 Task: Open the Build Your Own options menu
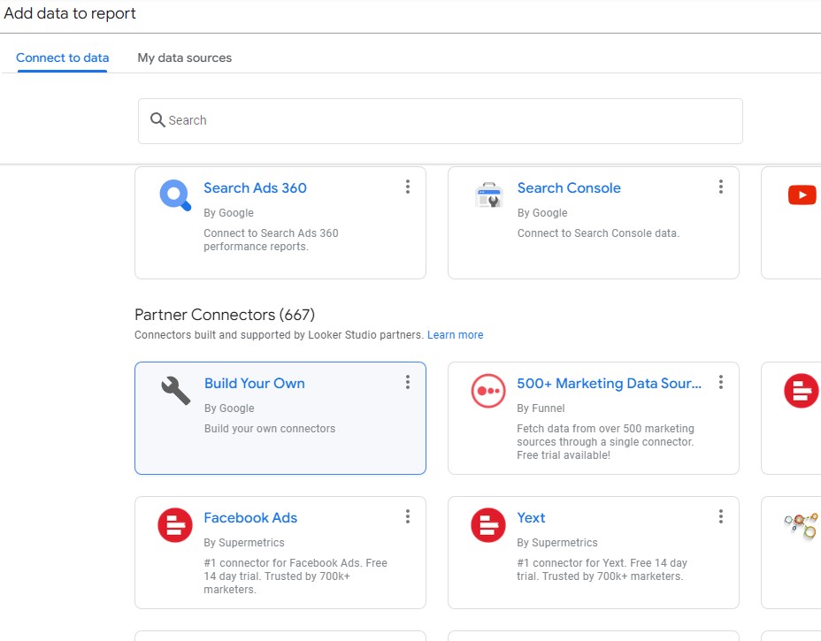click(408, 382)
